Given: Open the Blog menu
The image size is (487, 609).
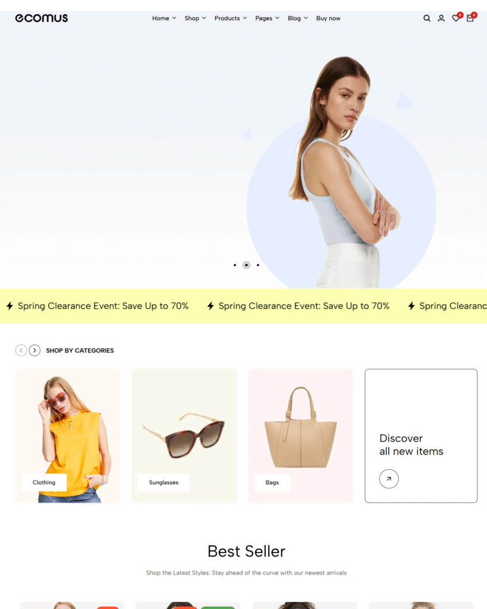Looking at the screenshot, I should click(297, 18).
